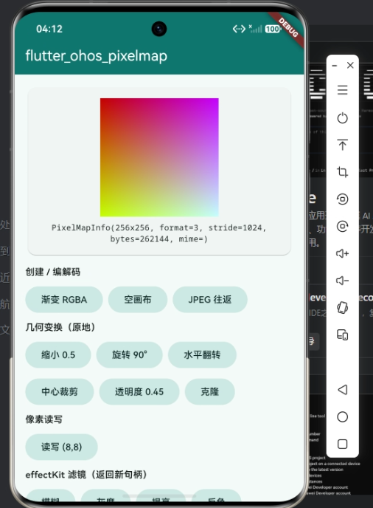Click the 04:12 clock in status bar
Image resolution: width=373 pixels, height=508 pixels.
pyautogui.click(x=49, y=29)
